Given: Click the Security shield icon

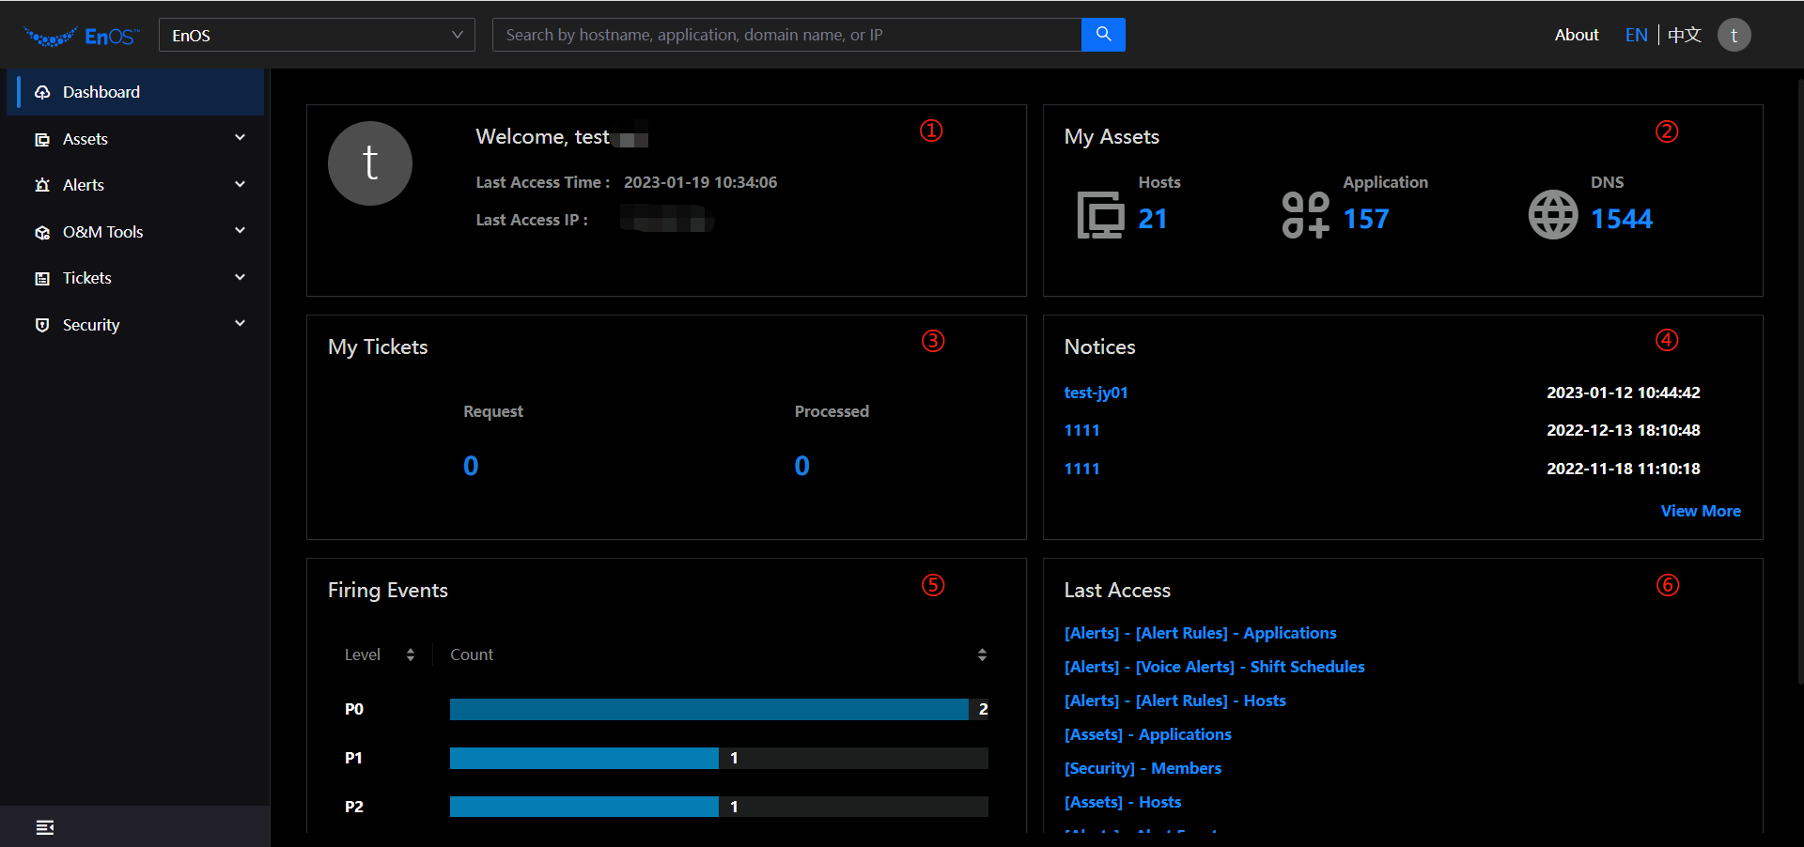Looking at the screenshot, I should click(x=42, y=324).
